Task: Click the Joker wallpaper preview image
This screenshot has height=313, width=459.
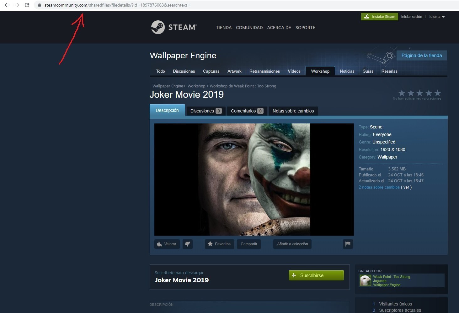Action: (x=254, y=179)
